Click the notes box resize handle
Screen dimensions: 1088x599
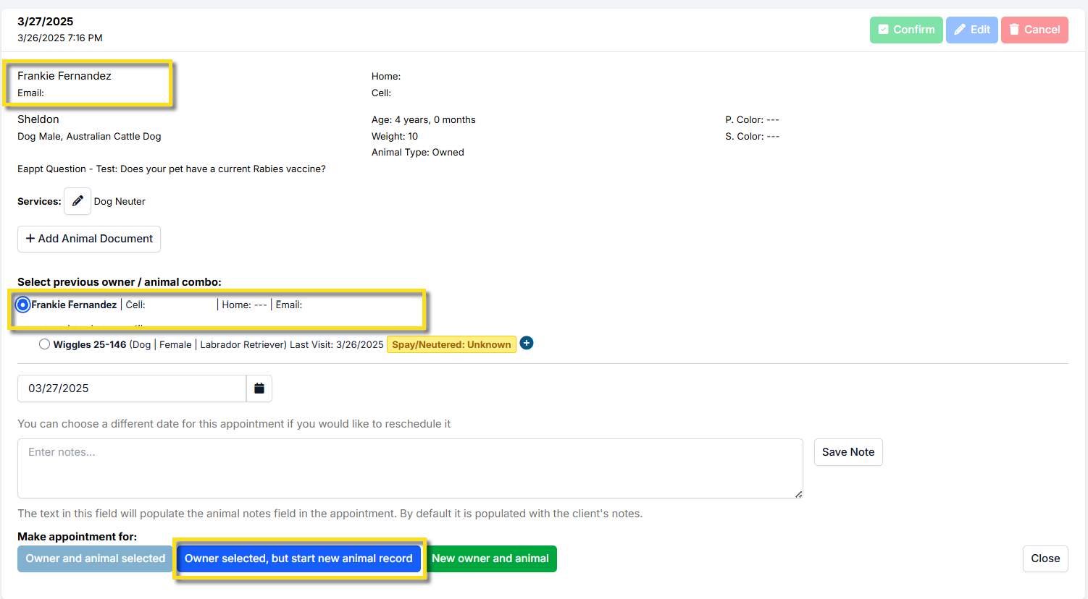point(798,494)
